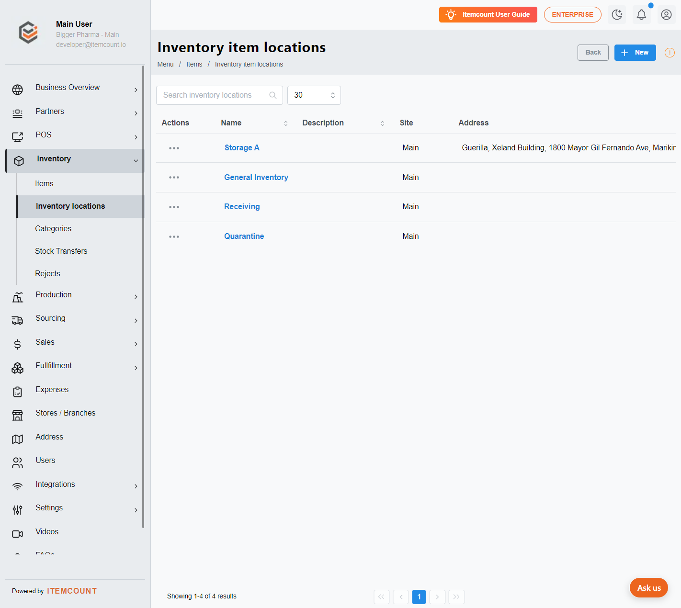Open the page size dropdown showing 30
The width and height of the screenshot is (681, 608).
coord(314,95)
